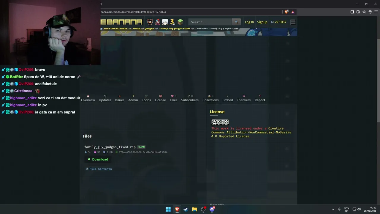Open Family Guy Judges Fixed breadcrumb link
Image resolution: width=380 pixels, height=214 pixels.
(x=175, y=29)
